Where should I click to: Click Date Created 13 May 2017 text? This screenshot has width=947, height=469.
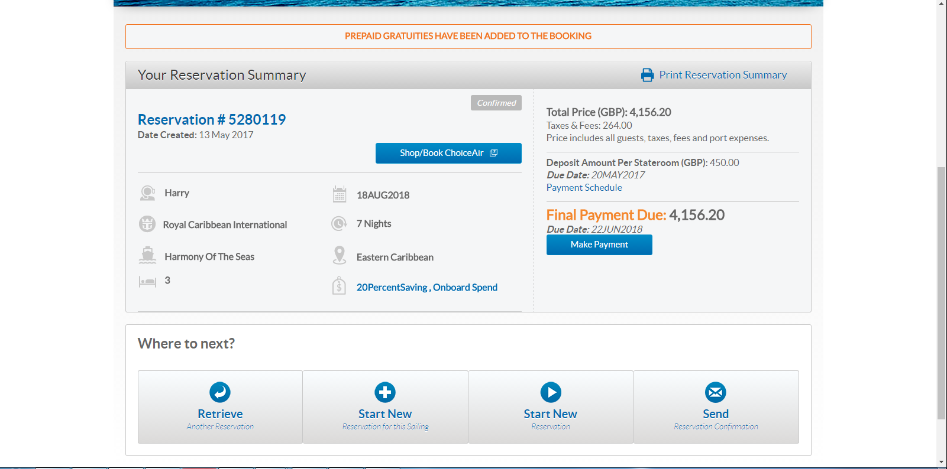click(x=195, y=135)
